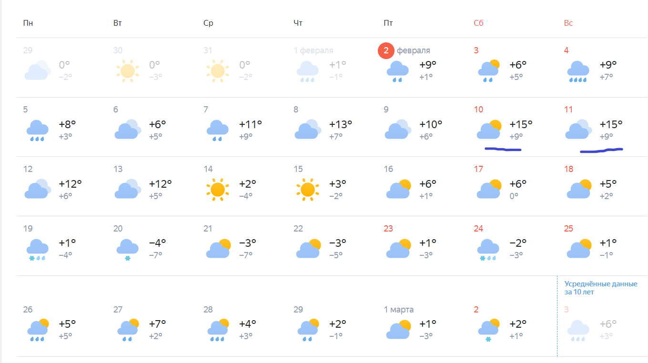Click the mixed precipitation icon for day 19
Viewport: 648px width, 363px height.
pos(37,250)
